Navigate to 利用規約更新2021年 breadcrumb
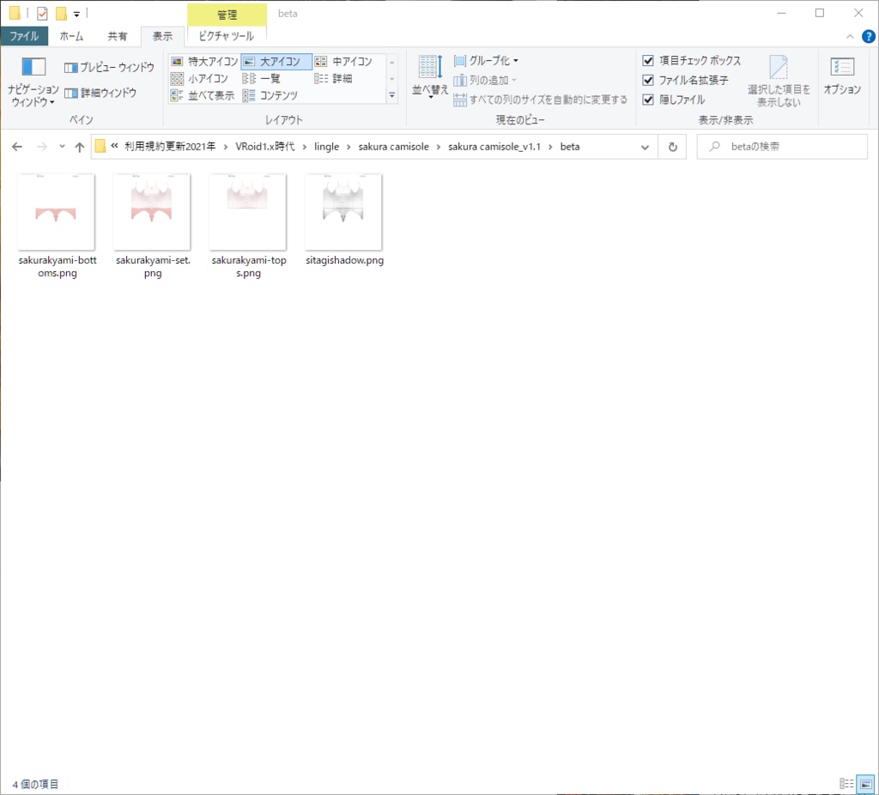The height and width of the screenshot is (795, 879). [x=170, y=147]
